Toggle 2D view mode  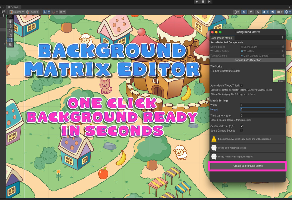(x=244, y=12)
